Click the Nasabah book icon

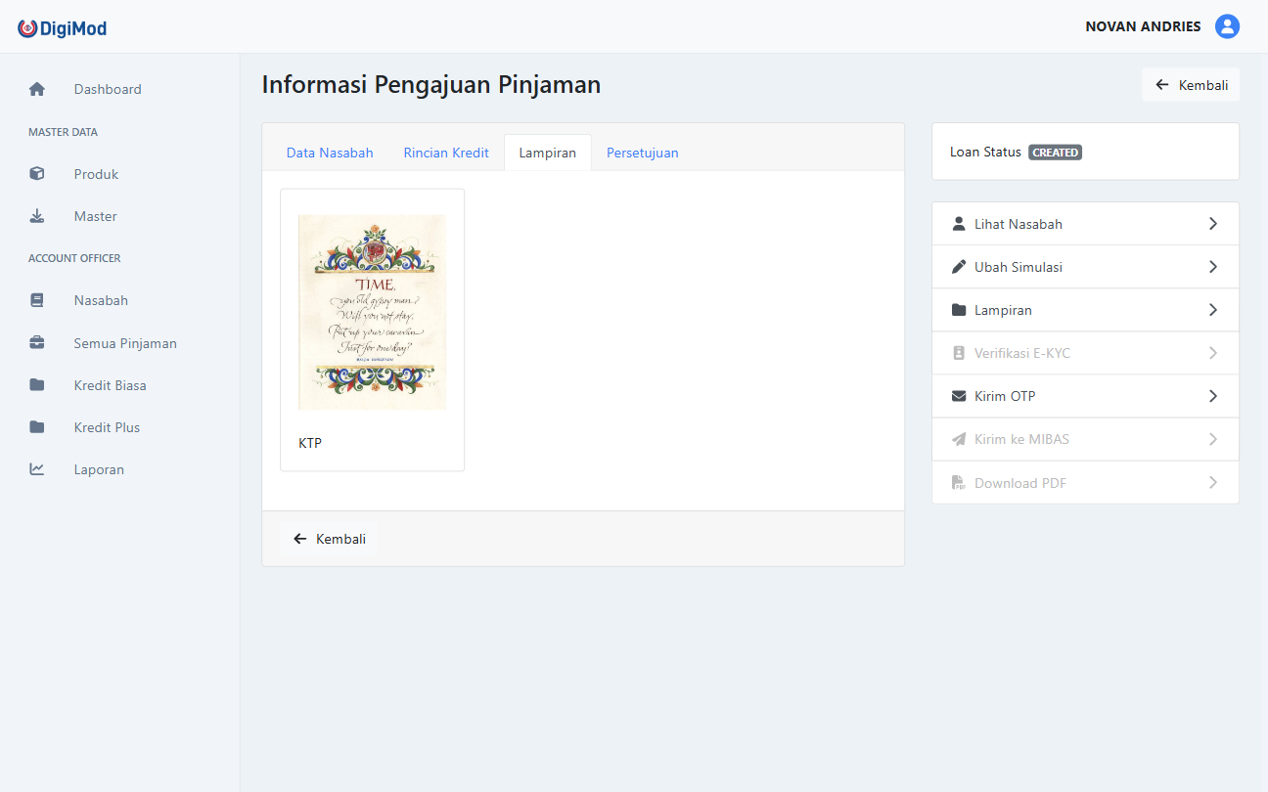pos(37,300)
